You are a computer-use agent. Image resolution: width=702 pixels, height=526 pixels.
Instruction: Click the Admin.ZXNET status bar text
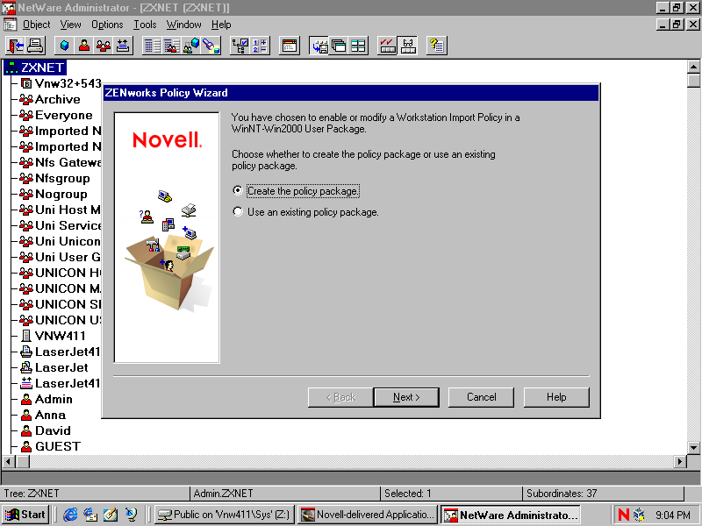[x=223, y=494]
